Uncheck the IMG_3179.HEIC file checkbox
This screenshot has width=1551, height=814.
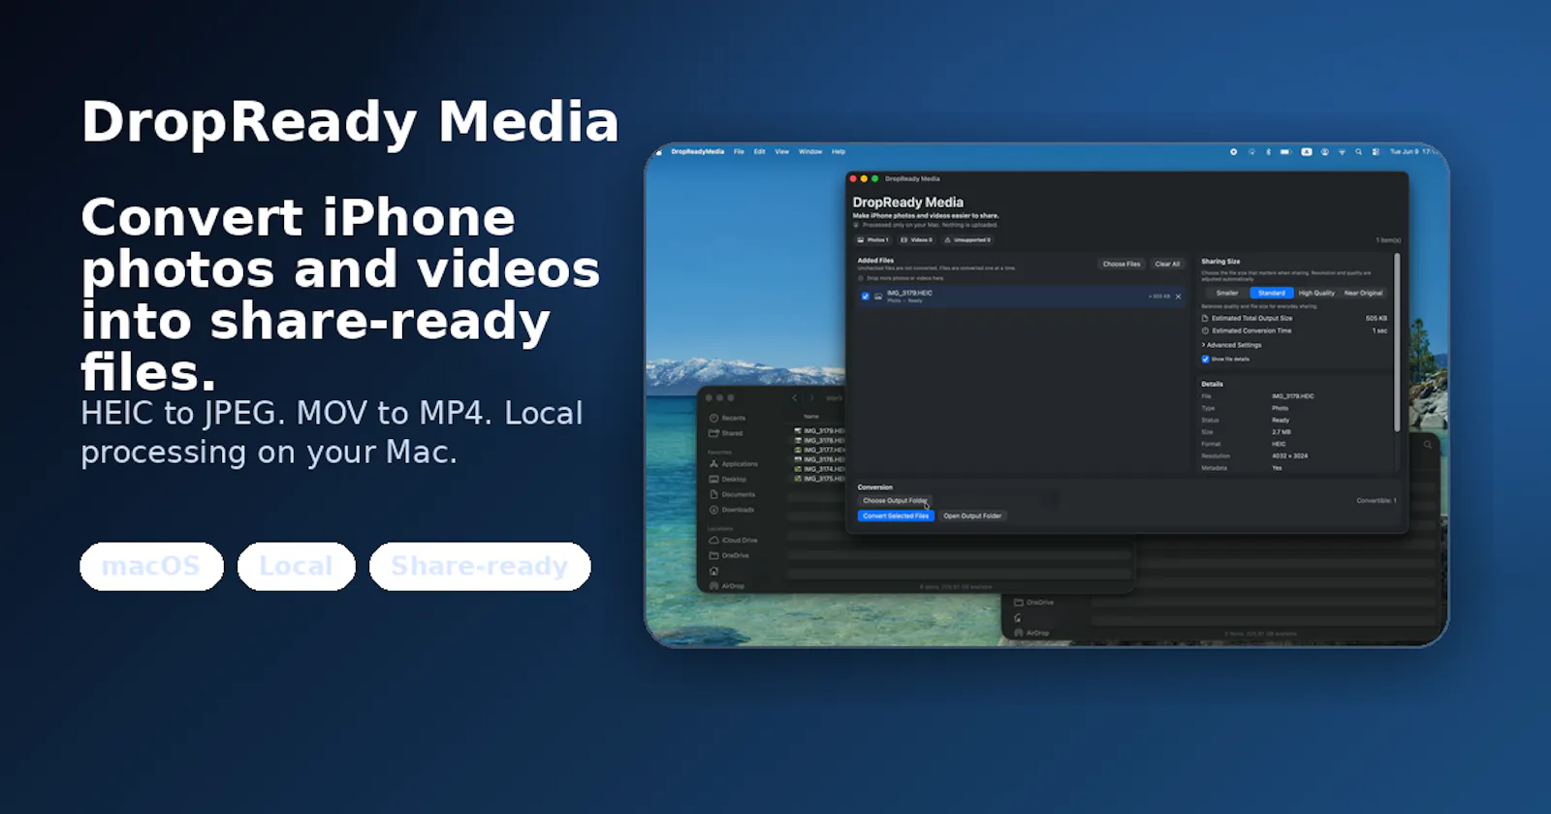point(865,297)
